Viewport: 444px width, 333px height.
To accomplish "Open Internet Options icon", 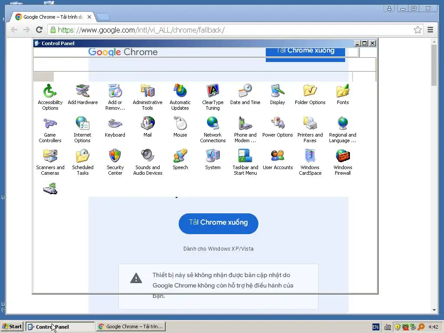I will (x=82, y=129).
